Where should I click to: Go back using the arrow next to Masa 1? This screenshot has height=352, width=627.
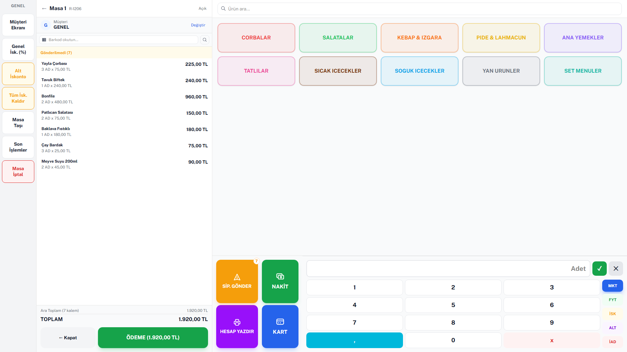[x=44, y=8]
